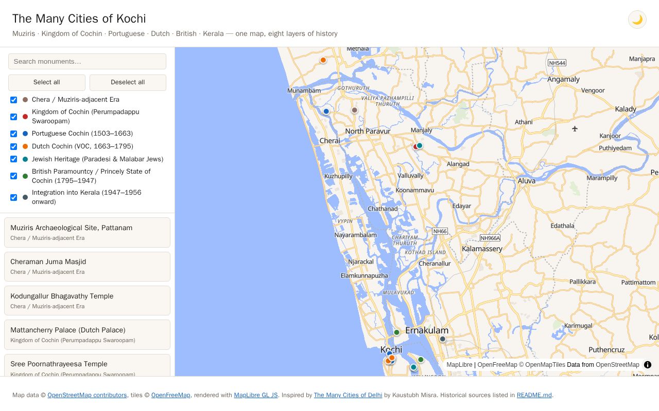Click the red Kingdom of Cochin dot
Screen dimensions: 659x411
click(x=25, y=117)
